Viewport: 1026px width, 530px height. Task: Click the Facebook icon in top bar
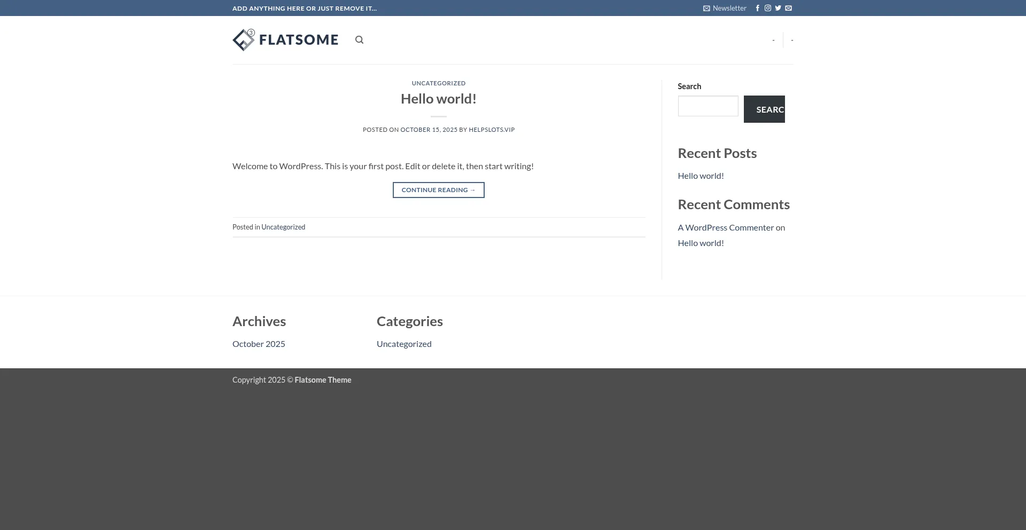(x=757, y=8)
